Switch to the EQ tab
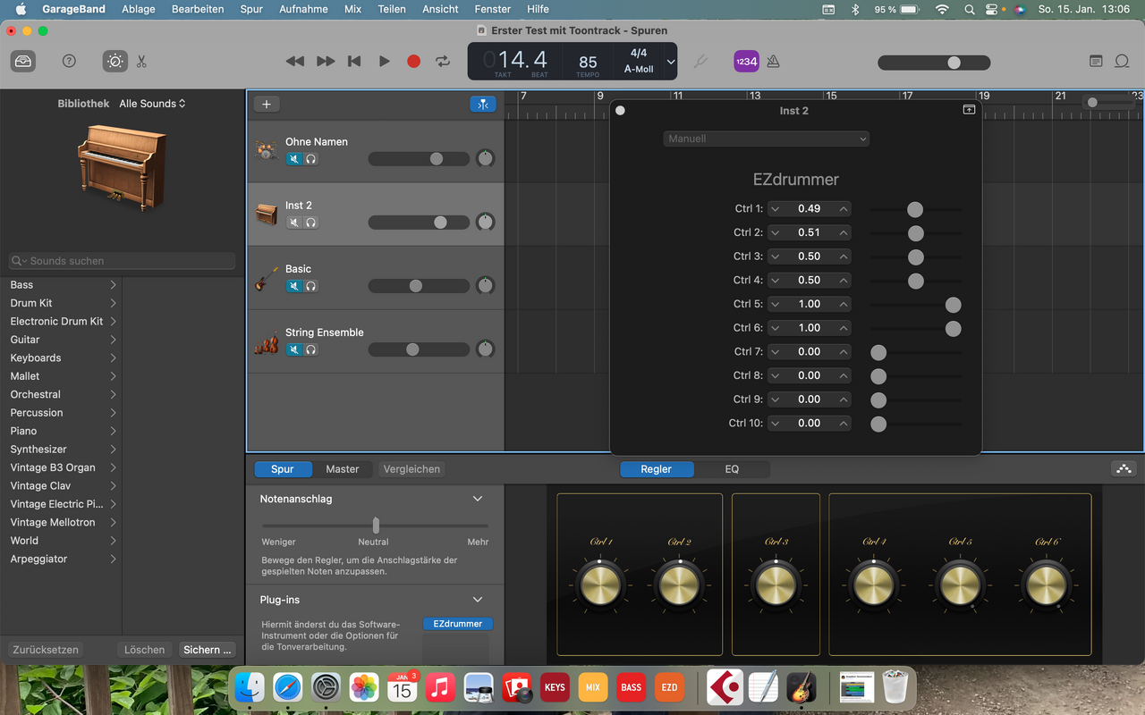Screen dimensions: 1145x715 point(732,468)
